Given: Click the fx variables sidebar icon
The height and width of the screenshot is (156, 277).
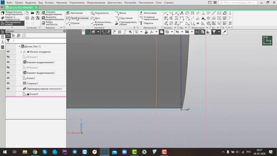Looking at the screenshot, I should click(x=3, y=42).
